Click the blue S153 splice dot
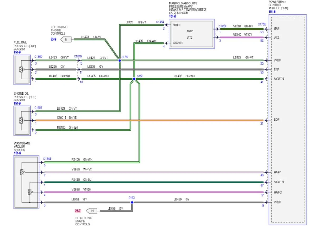This screenshot has height=226, width=317. (x=132, y=202)
